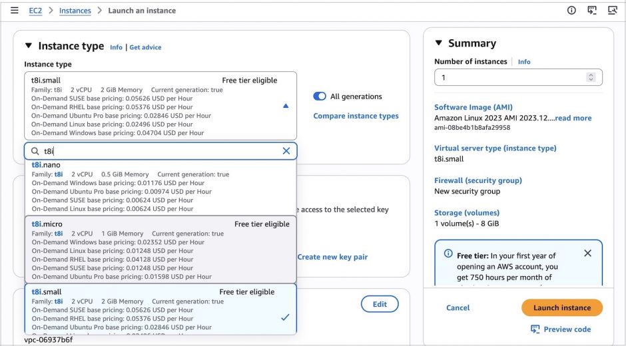Click the Launch instance button

pyautogui.click(x=562, y=307)
